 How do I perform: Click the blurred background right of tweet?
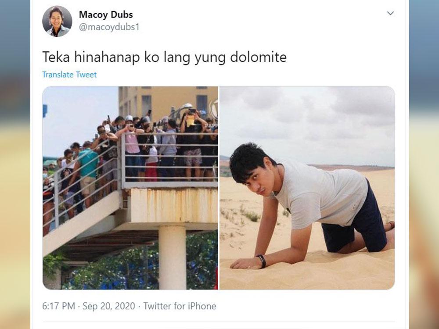tap(424, 164)
